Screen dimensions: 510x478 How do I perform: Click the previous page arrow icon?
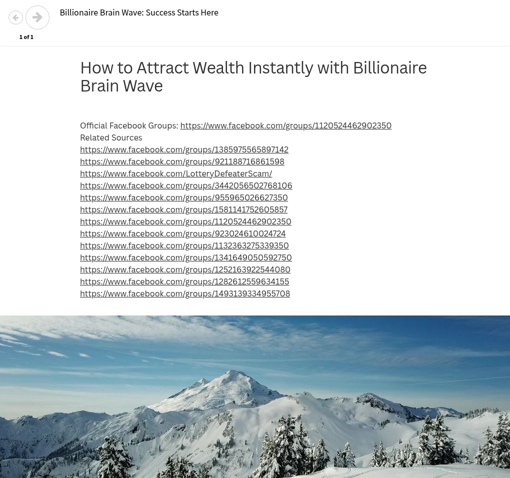16,17
